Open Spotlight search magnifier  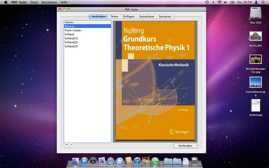coord(263,2)
